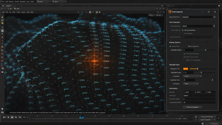Click the Highlight Color orange swatch
Viewport: 222px width, 125px height.
point(186,69)
